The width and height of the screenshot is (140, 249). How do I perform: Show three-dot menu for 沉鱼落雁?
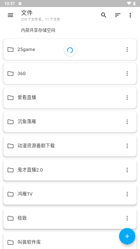coord(127,122)
